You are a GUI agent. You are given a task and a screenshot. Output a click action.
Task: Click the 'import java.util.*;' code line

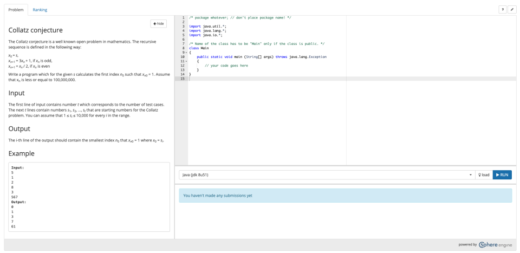(207, 26)
